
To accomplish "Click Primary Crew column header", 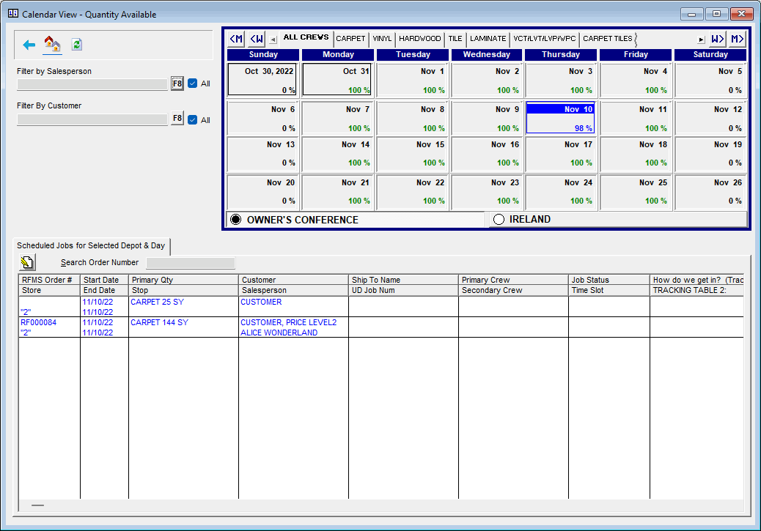I will tap(513, 280).
